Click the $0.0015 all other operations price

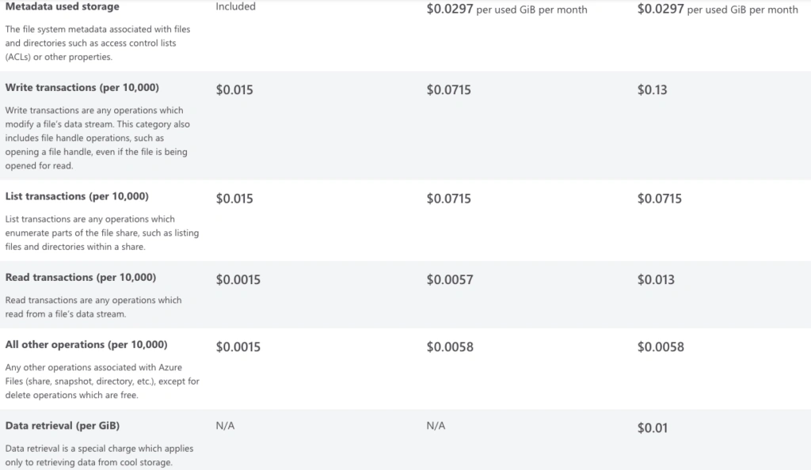click(x=238, y=347)
